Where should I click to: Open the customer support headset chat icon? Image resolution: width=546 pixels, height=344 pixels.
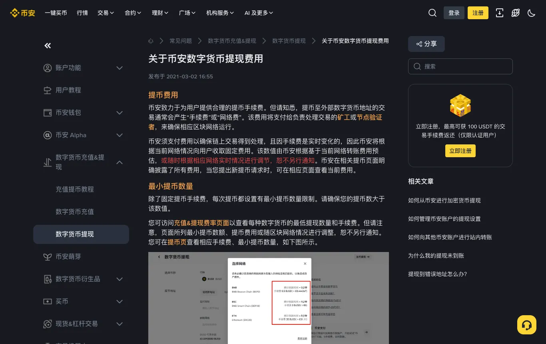[x=527, y=325]
